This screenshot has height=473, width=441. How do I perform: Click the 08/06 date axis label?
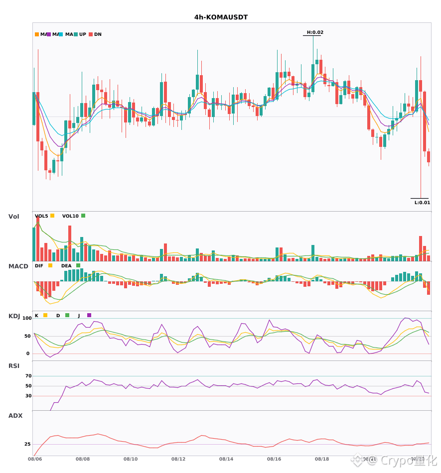(35, 459)
